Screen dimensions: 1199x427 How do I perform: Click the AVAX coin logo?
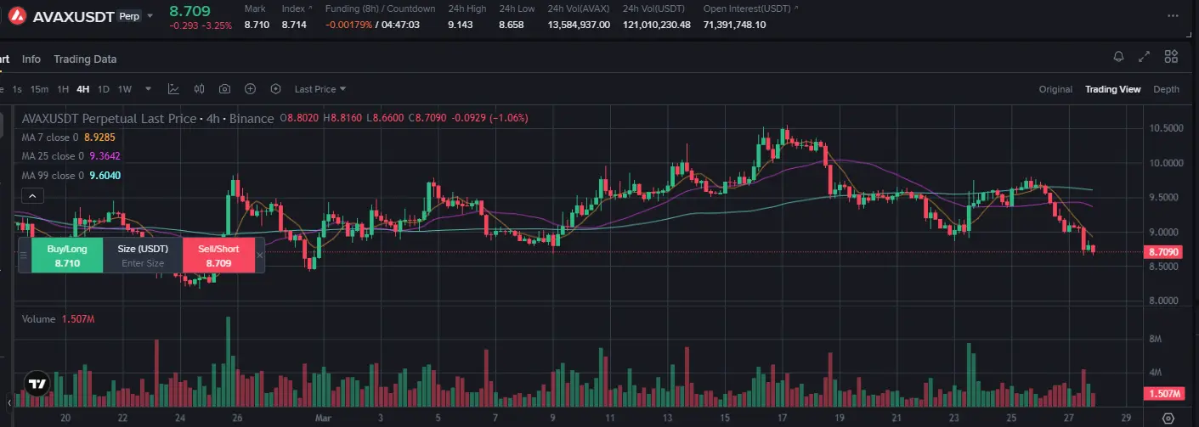[x=16, y=15]
